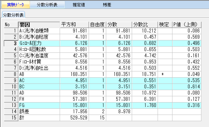Click total sum of squares 529.529

(74, 118)
